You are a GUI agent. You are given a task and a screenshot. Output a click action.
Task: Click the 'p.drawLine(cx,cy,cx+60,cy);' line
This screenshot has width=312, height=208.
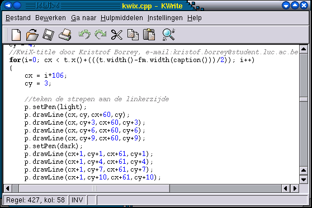pyautogui.click(x=77, y=115)
